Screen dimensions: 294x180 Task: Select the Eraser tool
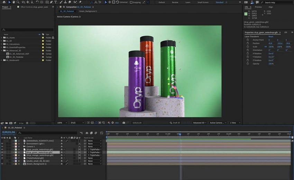click(70, 2)
